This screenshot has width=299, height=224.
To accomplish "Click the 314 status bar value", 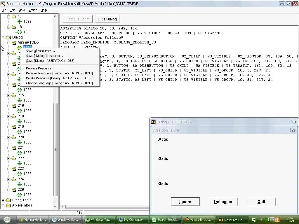I will click(x=79, y=213).
